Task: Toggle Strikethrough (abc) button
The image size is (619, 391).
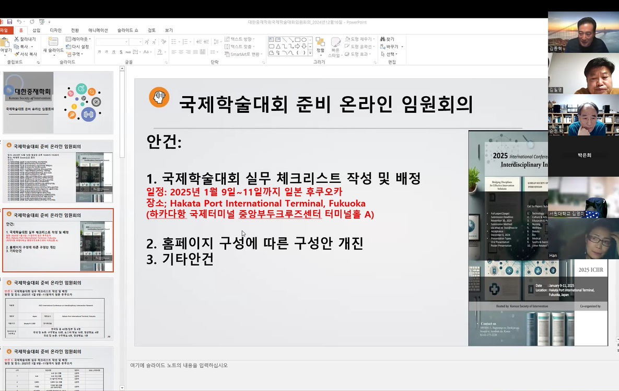Action: [x=128, y=52]
